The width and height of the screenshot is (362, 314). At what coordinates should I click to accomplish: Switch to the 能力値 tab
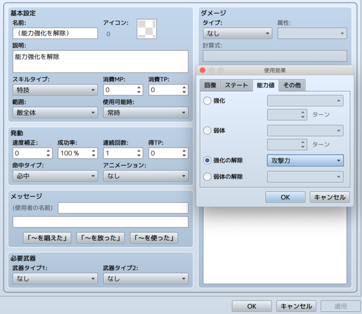[266, 85]
